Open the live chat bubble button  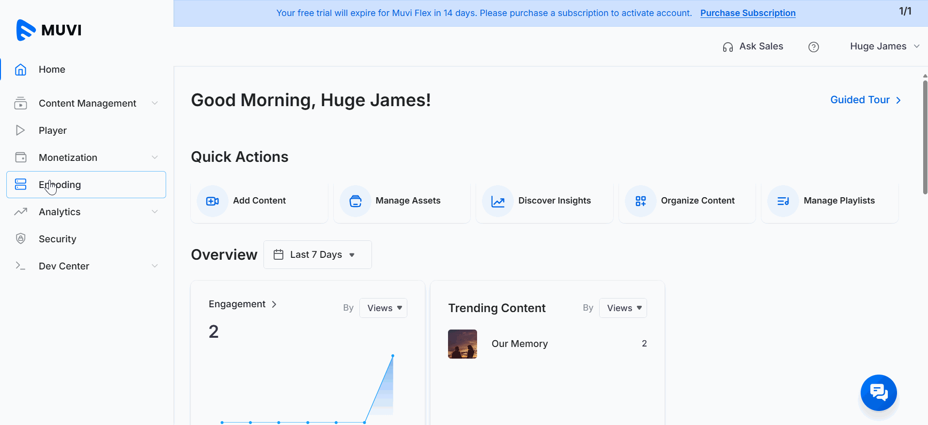tap(878, 393)
